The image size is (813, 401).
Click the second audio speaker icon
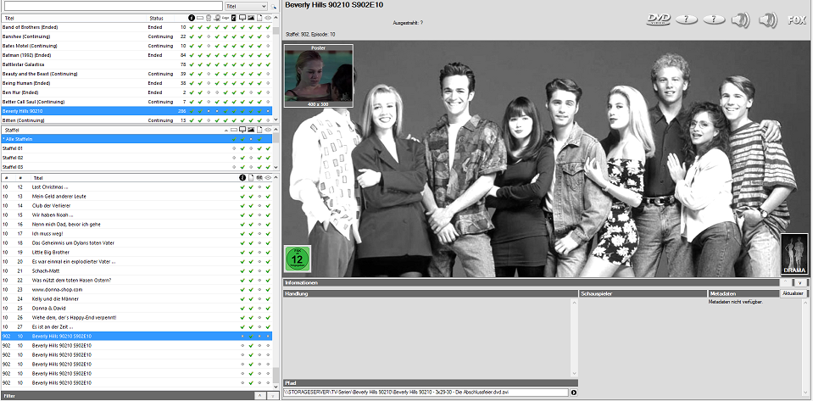(768, 20)
